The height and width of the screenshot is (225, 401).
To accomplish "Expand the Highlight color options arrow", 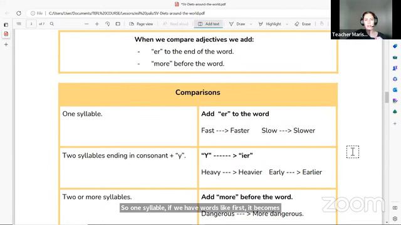I will (x=287, y=24).
